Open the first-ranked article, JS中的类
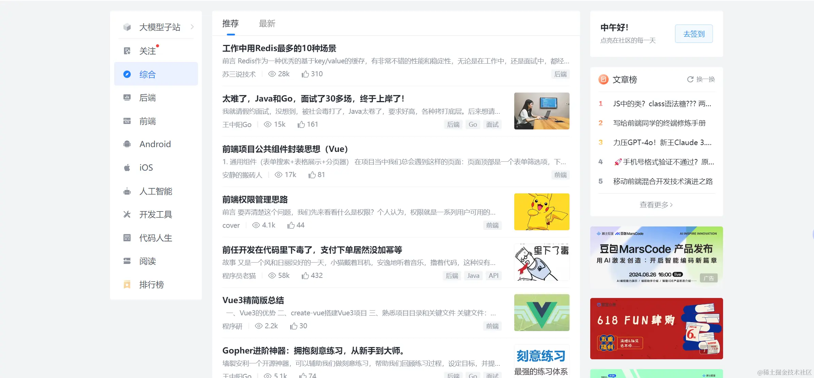Viewport: 814px width, 378px height. pyautogui.click(x=662, y=104)
